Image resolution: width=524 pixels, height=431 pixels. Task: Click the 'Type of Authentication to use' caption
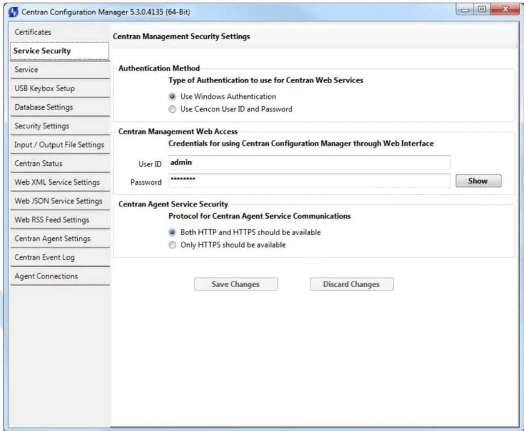[266, 80]
